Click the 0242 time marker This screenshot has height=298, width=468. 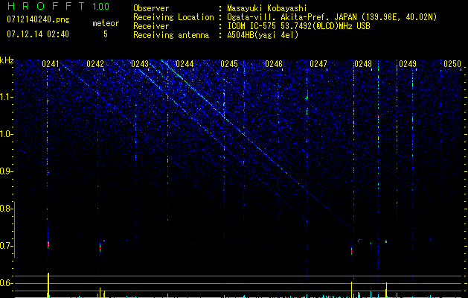pyautogui.click(x=95, y=63)
